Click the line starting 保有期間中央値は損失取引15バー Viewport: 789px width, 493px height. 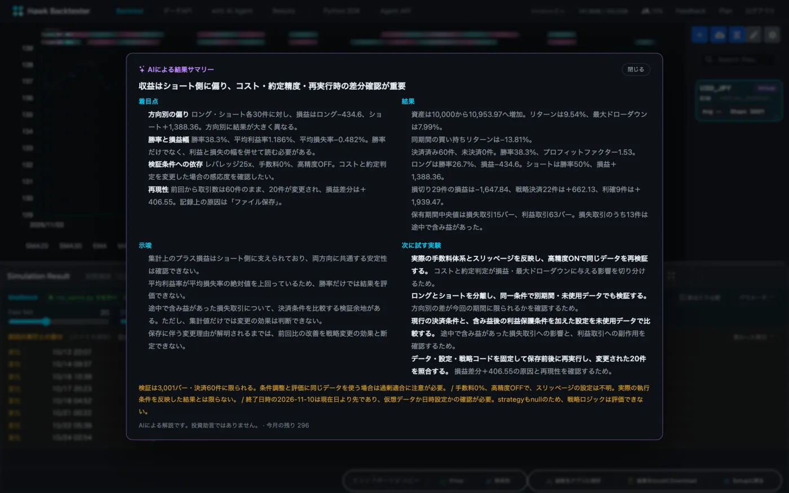[x=530, y=221]
